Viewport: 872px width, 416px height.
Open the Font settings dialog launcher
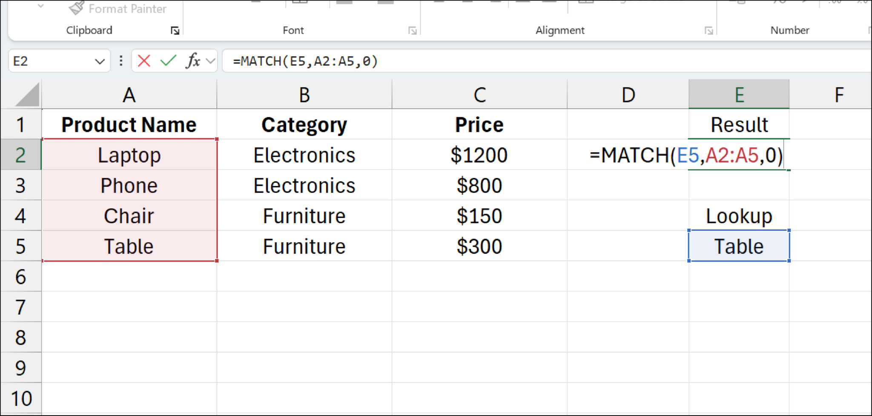pos(412,30)
